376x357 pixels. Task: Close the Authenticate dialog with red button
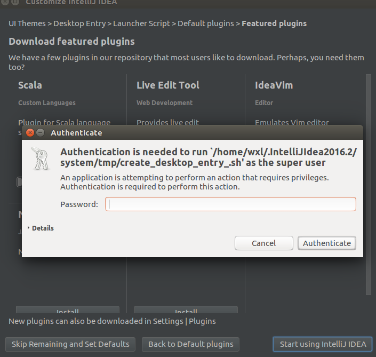tap(30, 132)
